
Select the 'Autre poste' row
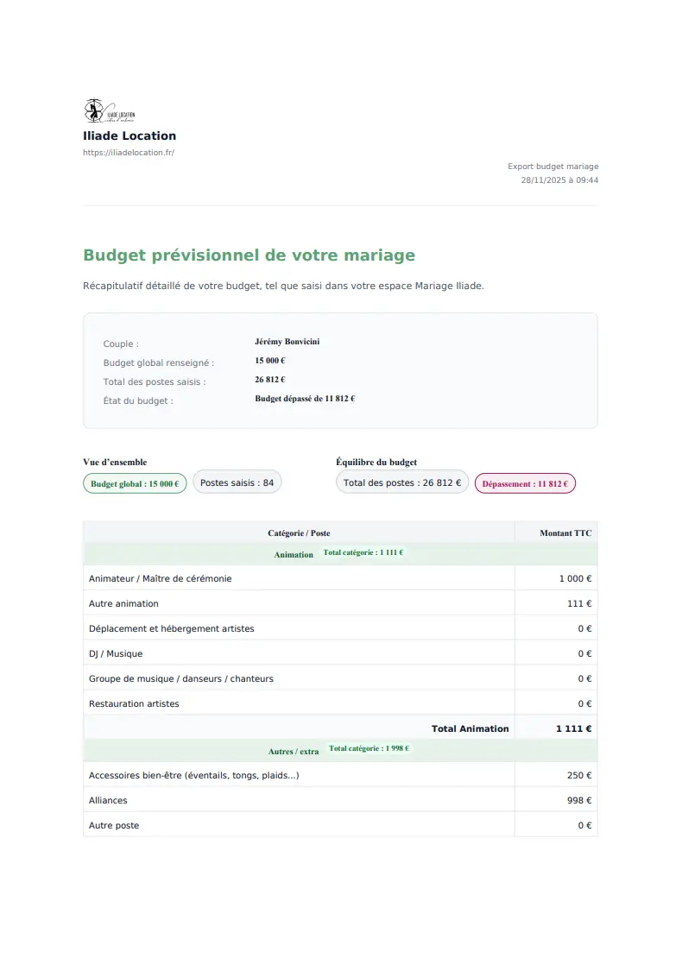340,826
